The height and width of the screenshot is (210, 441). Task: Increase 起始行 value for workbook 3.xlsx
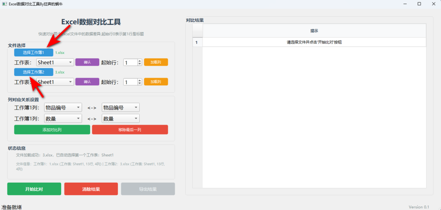140,80
